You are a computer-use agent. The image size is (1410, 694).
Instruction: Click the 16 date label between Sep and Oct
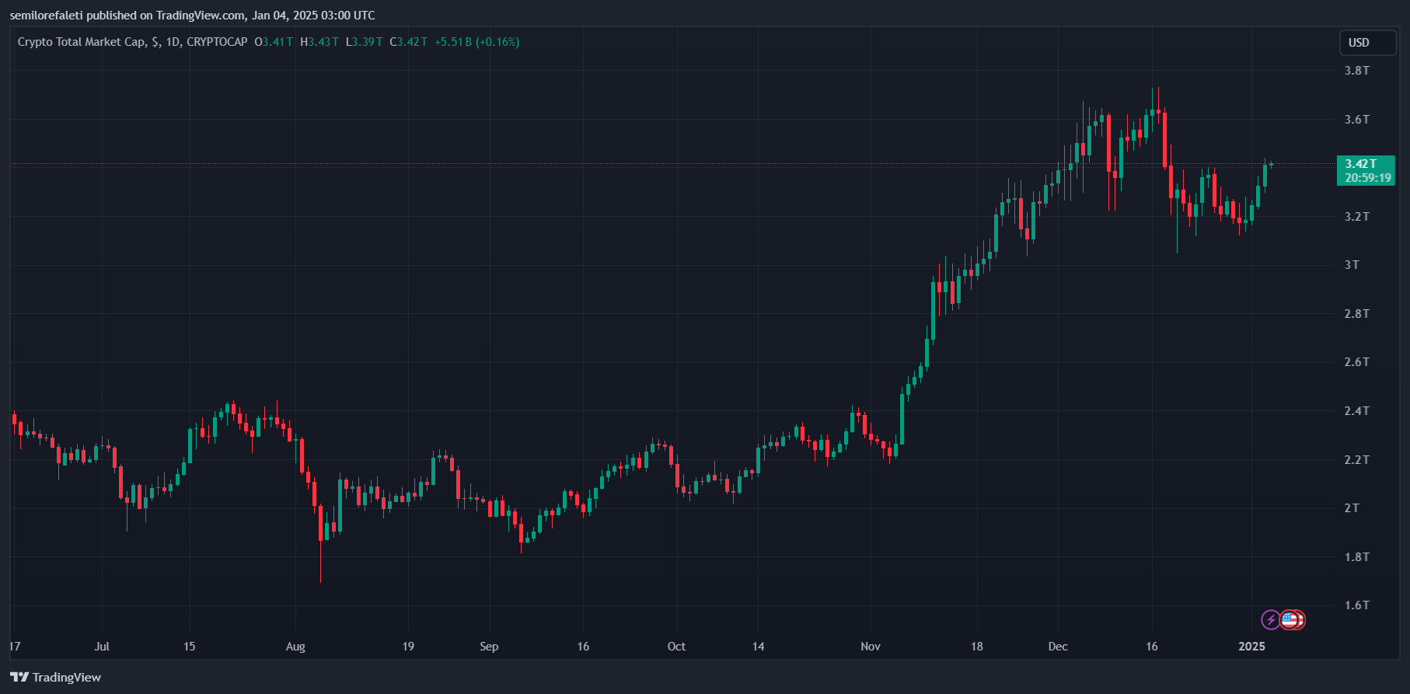[583, 647]
